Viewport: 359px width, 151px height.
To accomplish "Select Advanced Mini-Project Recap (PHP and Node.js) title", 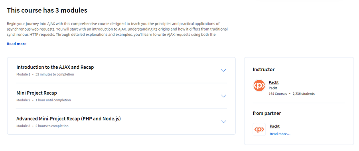I will tap(69, 119).
